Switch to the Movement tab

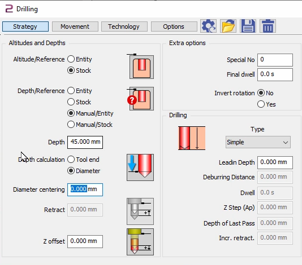click(x=75, y=26)
